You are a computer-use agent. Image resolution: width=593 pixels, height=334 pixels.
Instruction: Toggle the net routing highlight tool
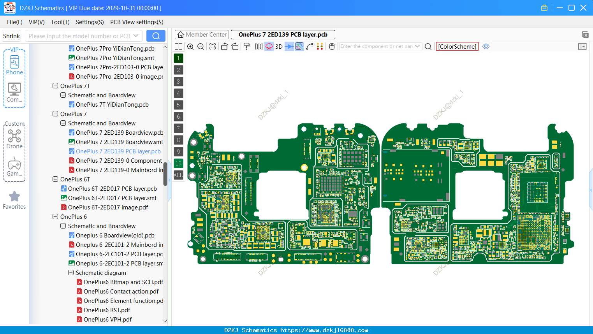(x=299, y=46)
